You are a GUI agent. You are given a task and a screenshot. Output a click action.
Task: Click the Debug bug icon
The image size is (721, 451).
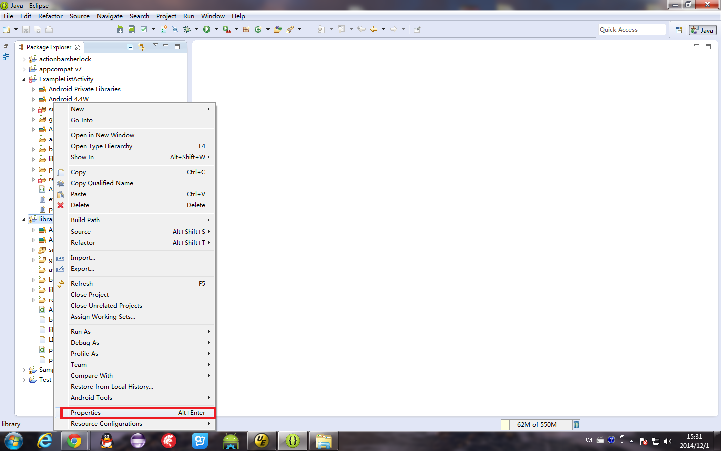click(187, 30)
